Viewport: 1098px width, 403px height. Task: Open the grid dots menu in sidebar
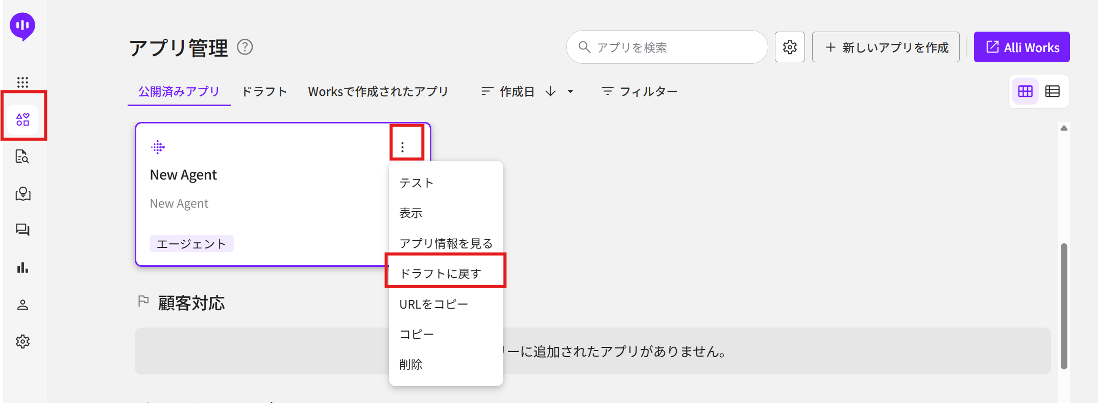pos(22,82)
